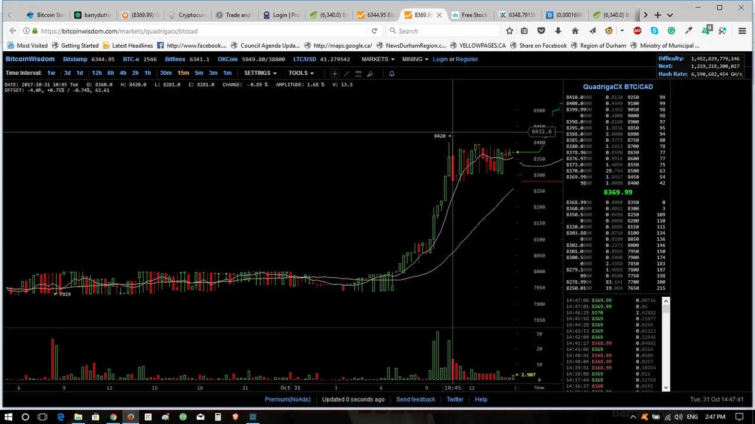Viewport: 755px width, 424px height.
Task: Switch to the Trade and browser tab
Action: tap(235, 15)
